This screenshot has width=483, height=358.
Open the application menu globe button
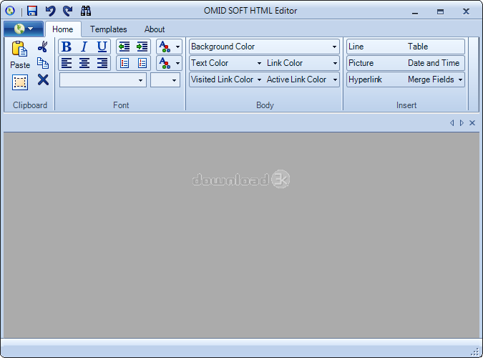tap(24, 29)
